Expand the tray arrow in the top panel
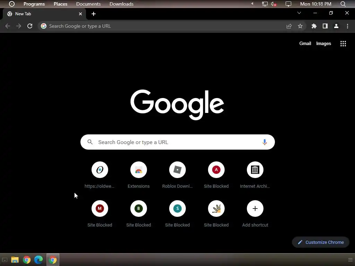This screenshot has width=355, height=266. tap(252, 3)
